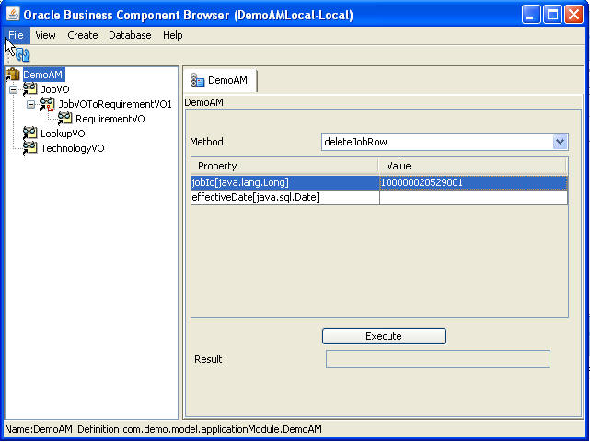Minimize the Business Component Browser window
The image size is (590, 442).
[531, 15]
